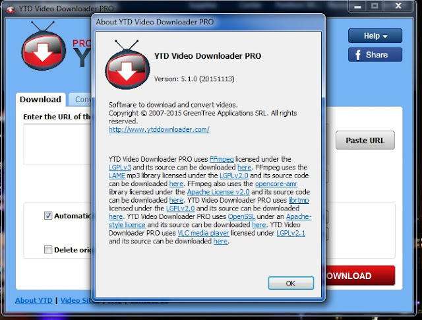This screenshot has width=422, height=320.
Task: Switch to the Convert tab
Action: (80, 100)
